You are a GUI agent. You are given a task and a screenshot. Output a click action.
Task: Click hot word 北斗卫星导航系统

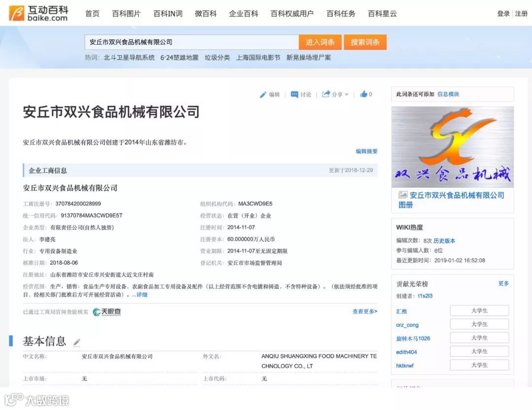tap(129, 58)
